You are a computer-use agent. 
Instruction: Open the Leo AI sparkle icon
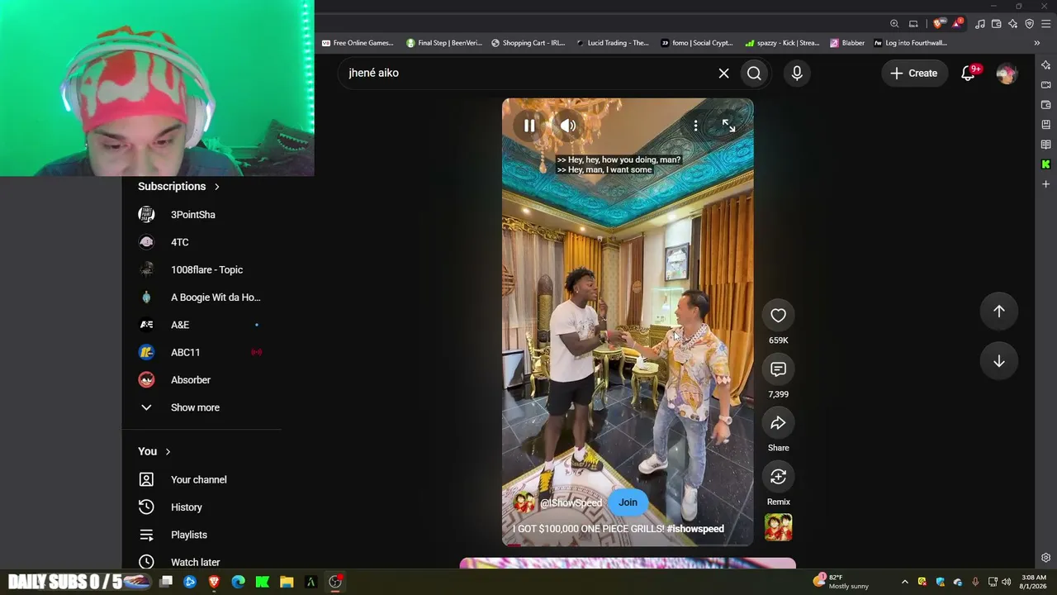point(1013,24)
